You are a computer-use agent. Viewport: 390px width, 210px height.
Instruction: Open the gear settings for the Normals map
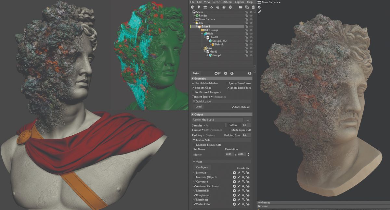234,173
